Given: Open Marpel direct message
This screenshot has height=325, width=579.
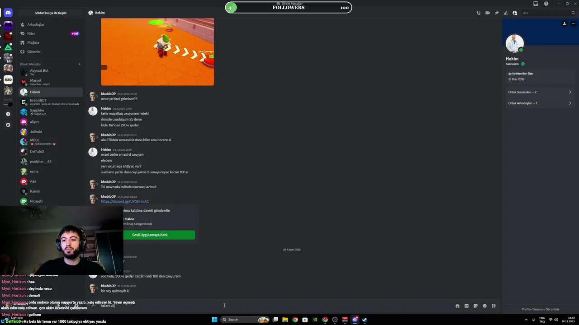Looking at the screenshot, I should click(x=51, y=82).
